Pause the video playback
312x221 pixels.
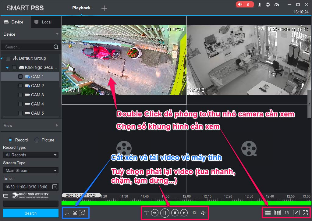pos(165,213)
